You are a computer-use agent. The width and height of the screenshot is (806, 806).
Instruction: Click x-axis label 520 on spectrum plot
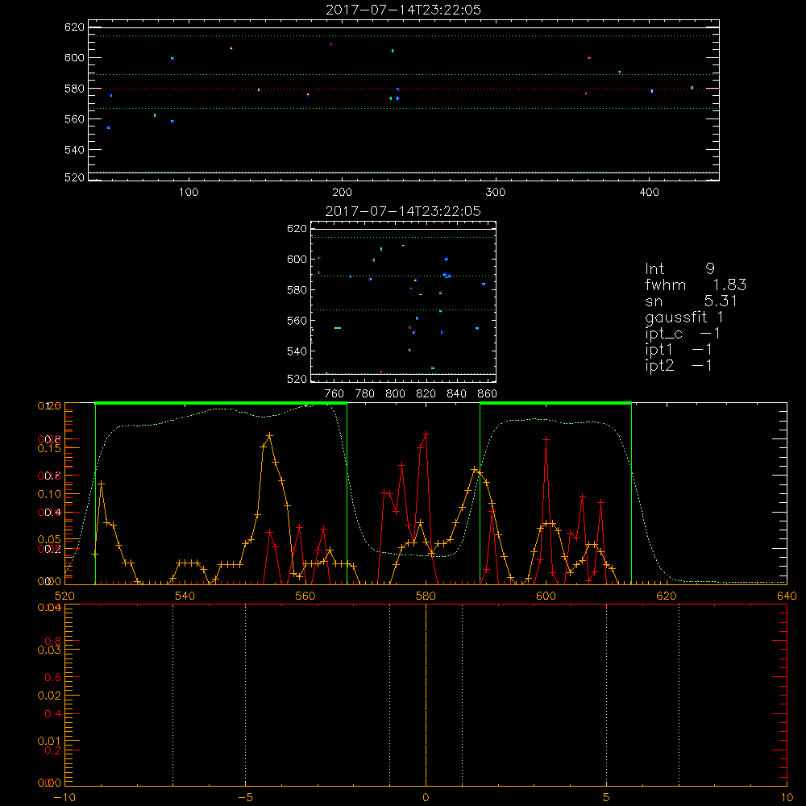click(64, 596)
